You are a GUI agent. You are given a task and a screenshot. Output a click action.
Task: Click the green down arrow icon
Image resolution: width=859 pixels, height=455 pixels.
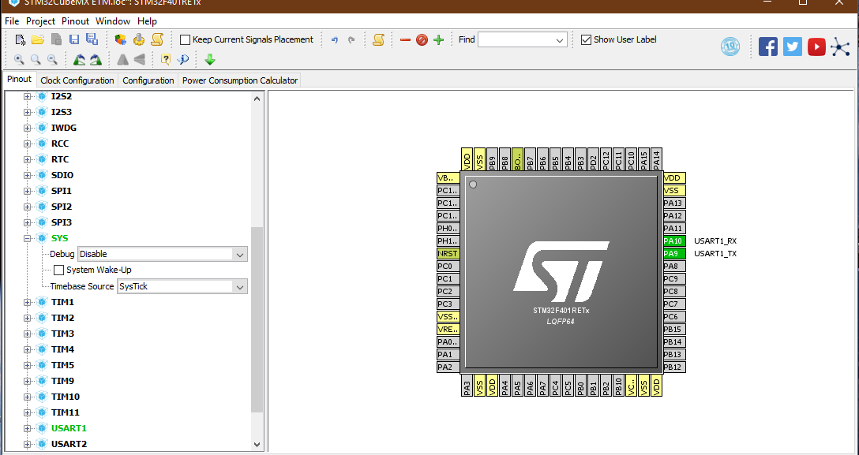tap(210, 60)
